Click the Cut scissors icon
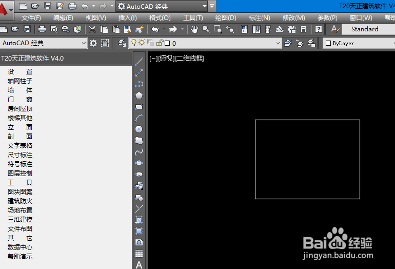395x269 pixels. [x=92, y=29]
